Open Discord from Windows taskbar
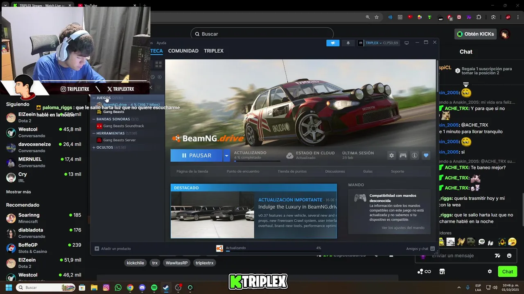The width and height of the screenshot is (524, 294). [142, 287]
